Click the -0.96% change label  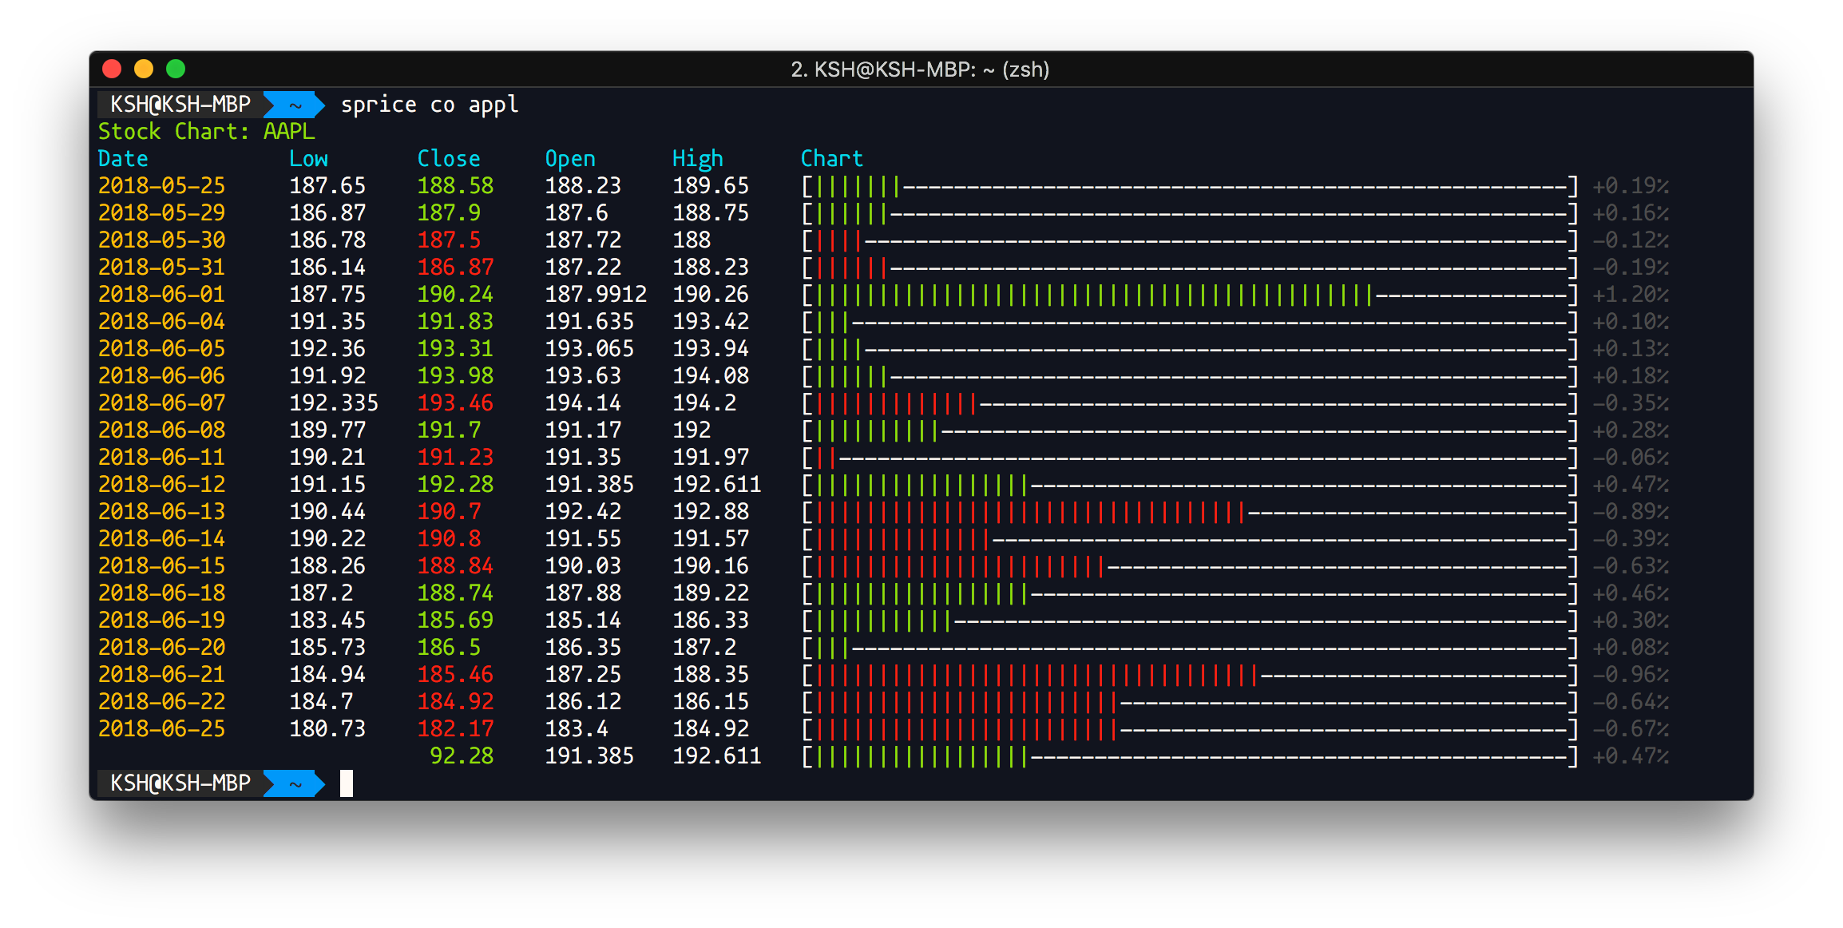pyautogui.click(x=1631, y=675)
